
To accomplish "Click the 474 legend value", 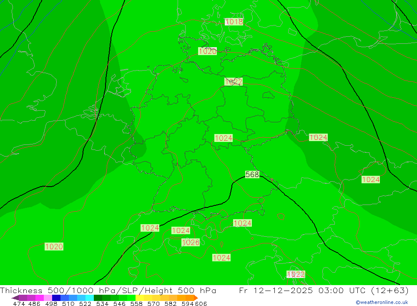I will pos(19,303).
